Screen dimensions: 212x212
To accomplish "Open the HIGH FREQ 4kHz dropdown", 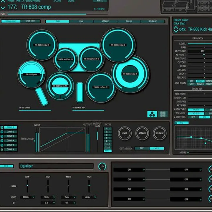I will (89, 197).
